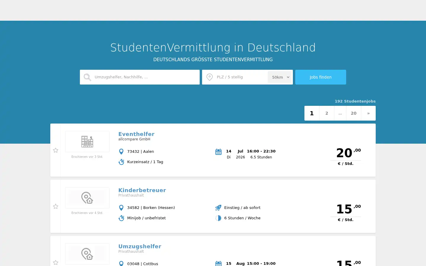Click the Jobs finden button
The image size is (426, 266).
tap(321, 77)
